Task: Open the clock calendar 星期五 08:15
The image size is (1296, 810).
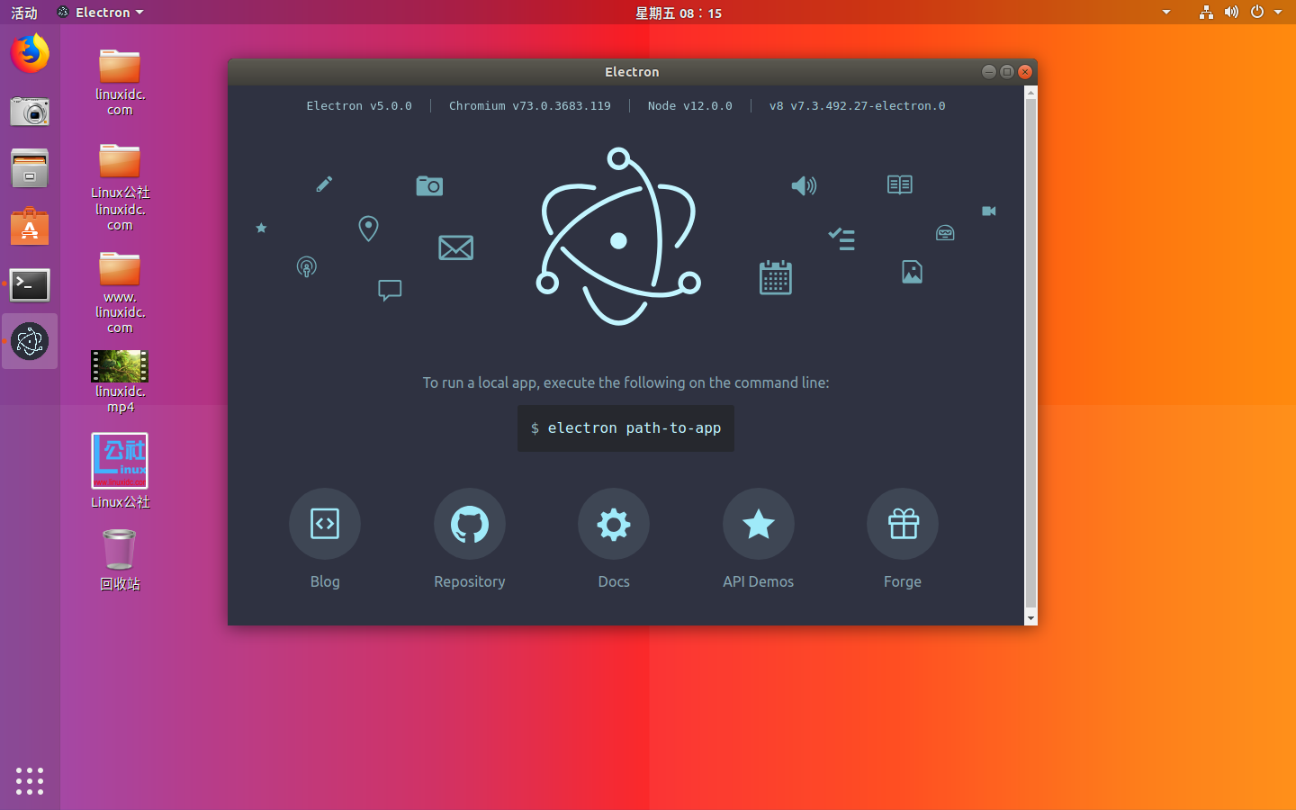Action: pyautogui.click(x=679, y=13)
